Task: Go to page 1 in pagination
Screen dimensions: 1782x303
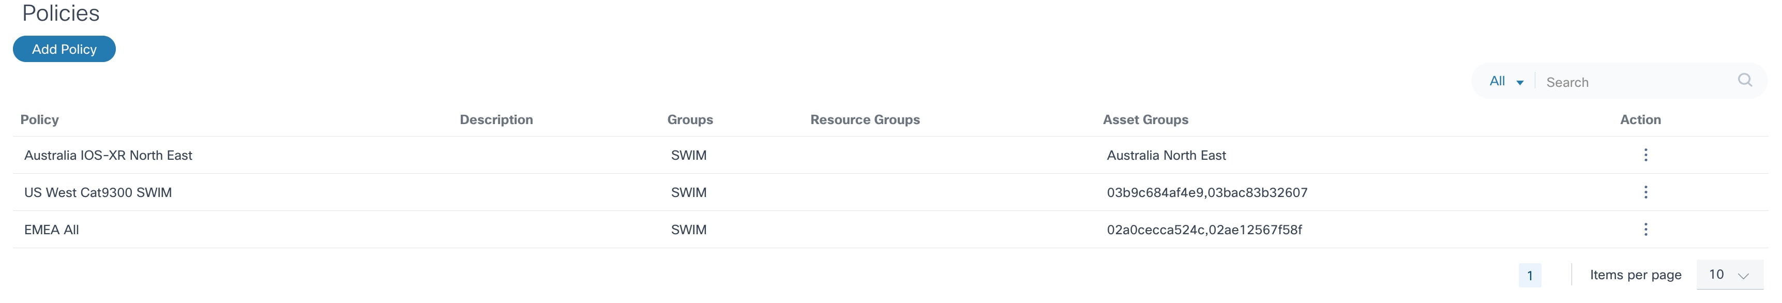Action: coord(1530,275)
